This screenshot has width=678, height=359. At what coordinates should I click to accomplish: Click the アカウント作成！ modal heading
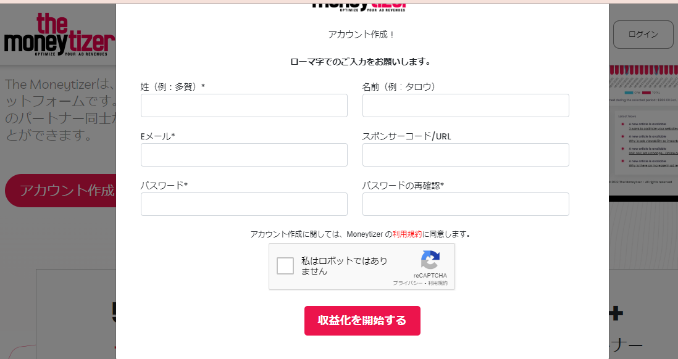(361, 35)
